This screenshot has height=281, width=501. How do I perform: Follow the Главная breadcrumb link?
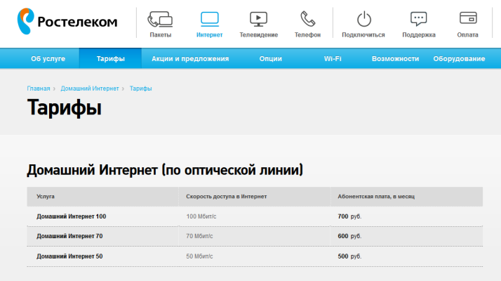39,89
